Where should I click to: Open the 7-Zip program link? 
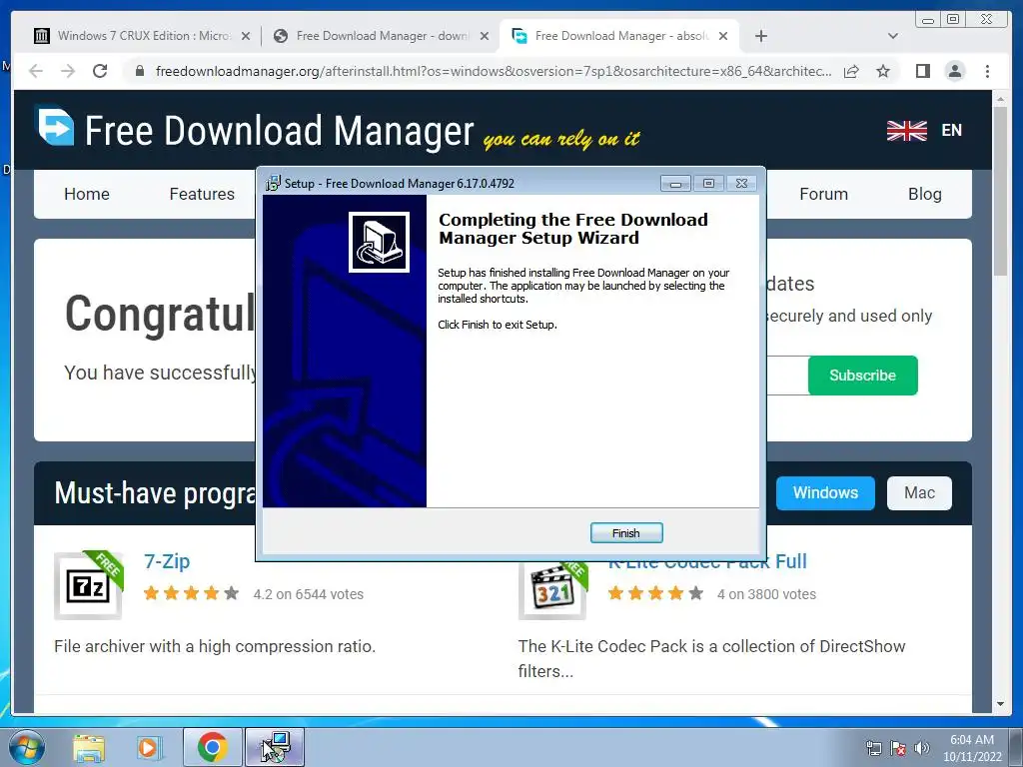(167, 561)
